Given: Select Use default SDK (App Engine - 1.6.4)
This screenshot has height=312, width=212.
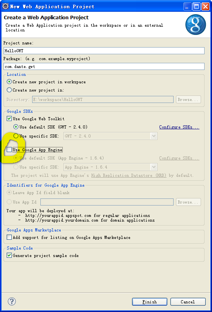Looking at the screenshot, I should pos(16,158).
